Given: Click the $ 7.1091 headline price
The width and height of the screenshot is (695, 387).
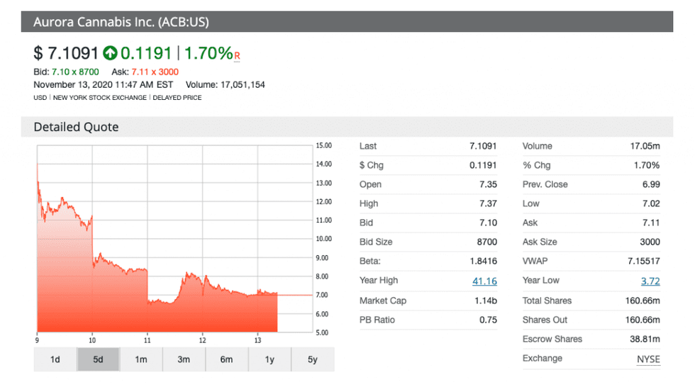Looking at the screenshot, I should [66, 53].
